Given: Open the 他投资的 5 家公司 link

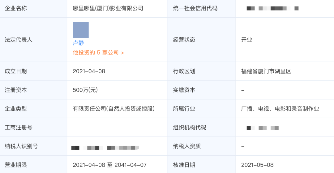Looking at the screenshot, I should point(98,53).
